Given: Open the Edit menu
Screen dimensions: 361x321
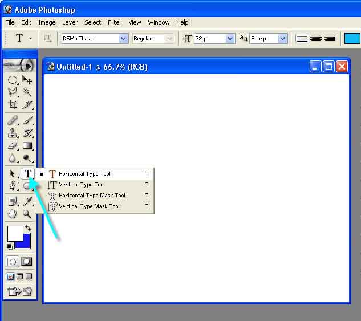Looking at the screenshot, I should [26, 22].
